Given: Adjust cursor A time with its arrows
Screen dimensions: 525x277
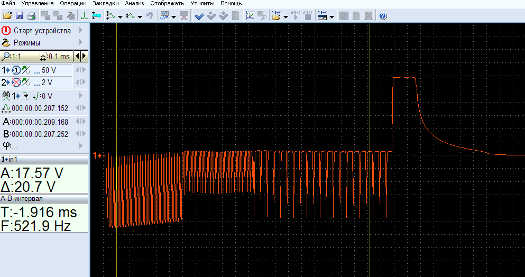Looking at the screenshot, I should pyautogui.click(x=81, y=121).
